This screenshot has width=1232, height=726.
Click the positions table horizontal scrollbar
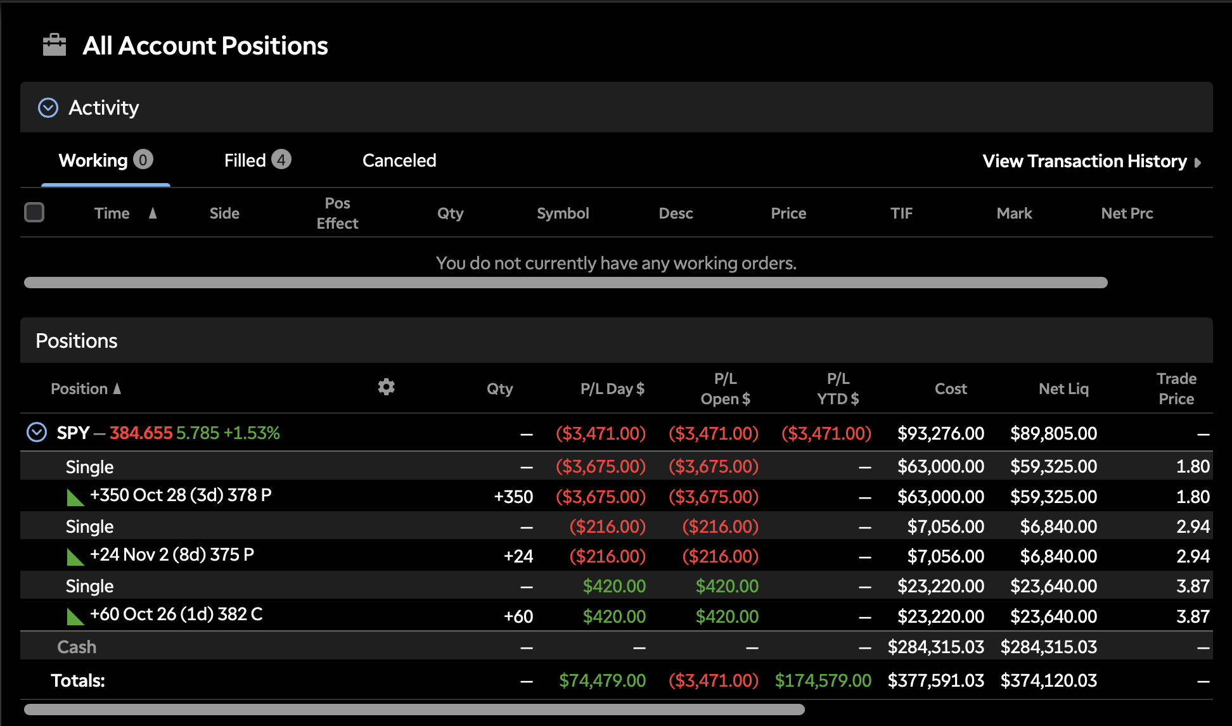[x=414, y=710]
